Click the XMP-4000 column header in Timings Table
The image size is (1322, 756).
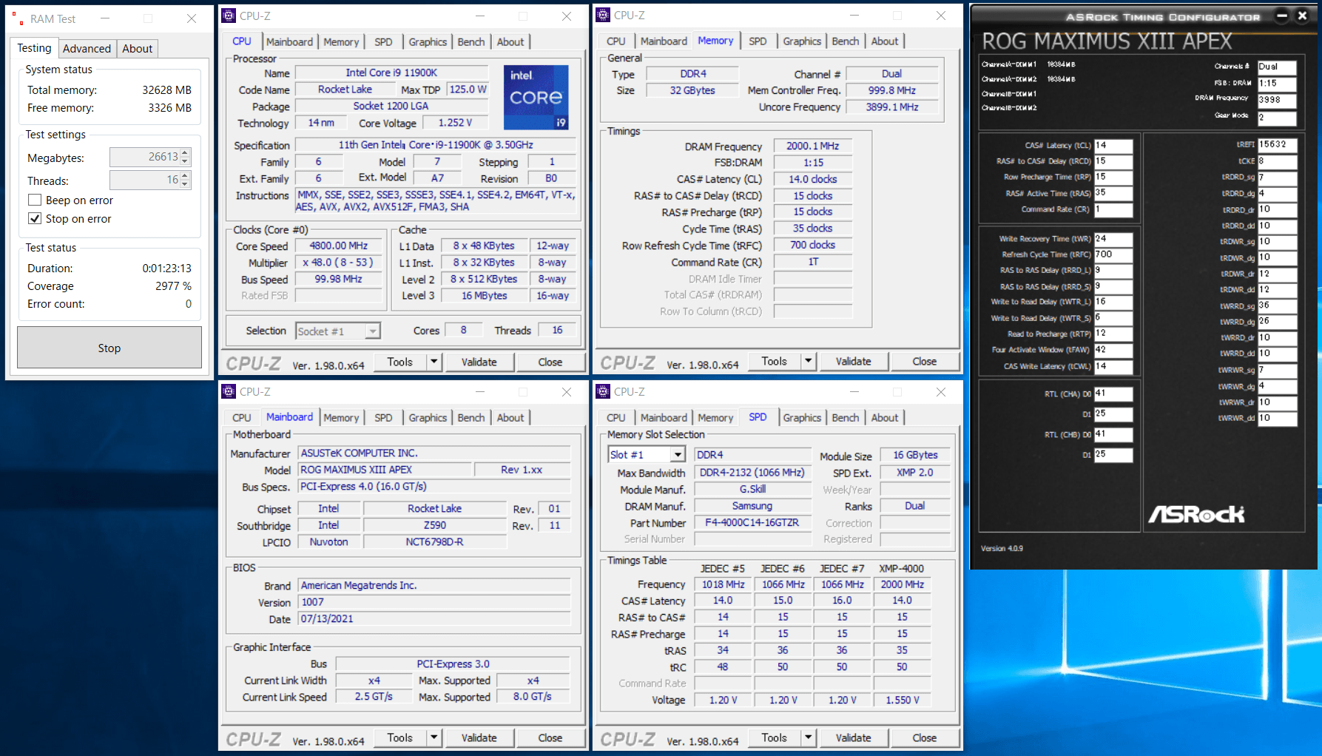tap(901, 568)
